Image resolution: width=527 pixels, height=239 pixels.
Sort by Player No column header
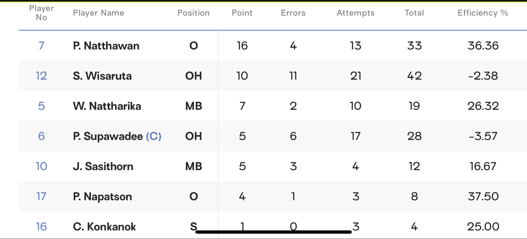pos(41,13)
